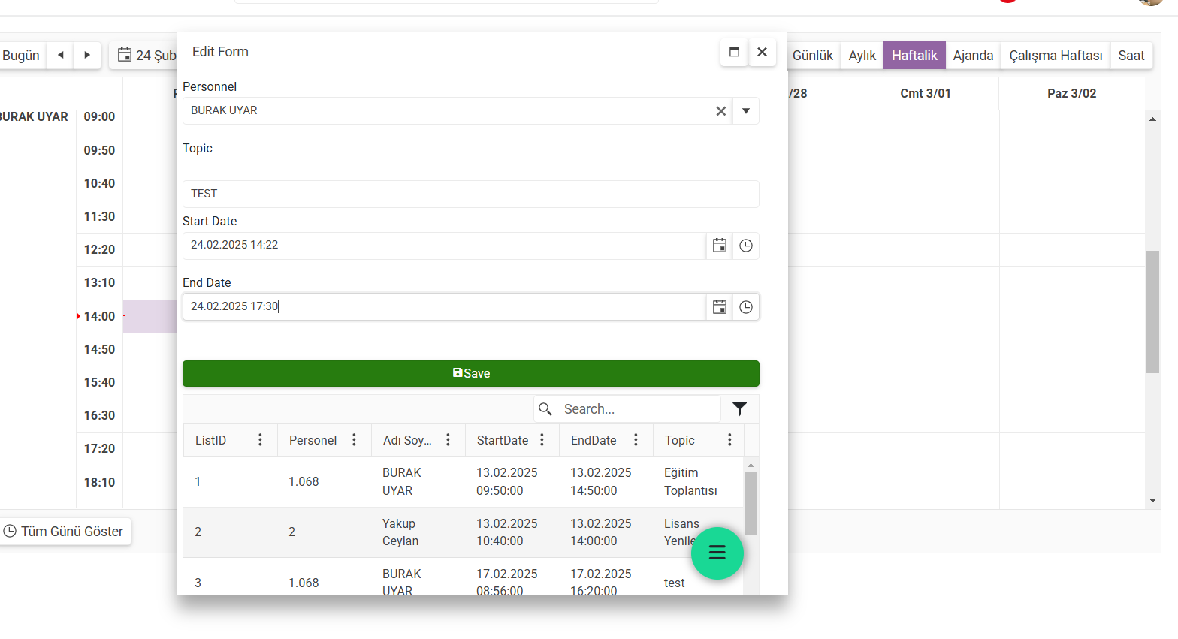Expand the Personnel dropdown list
Viewport: 1178px width, 639px height.
(745, 111)
